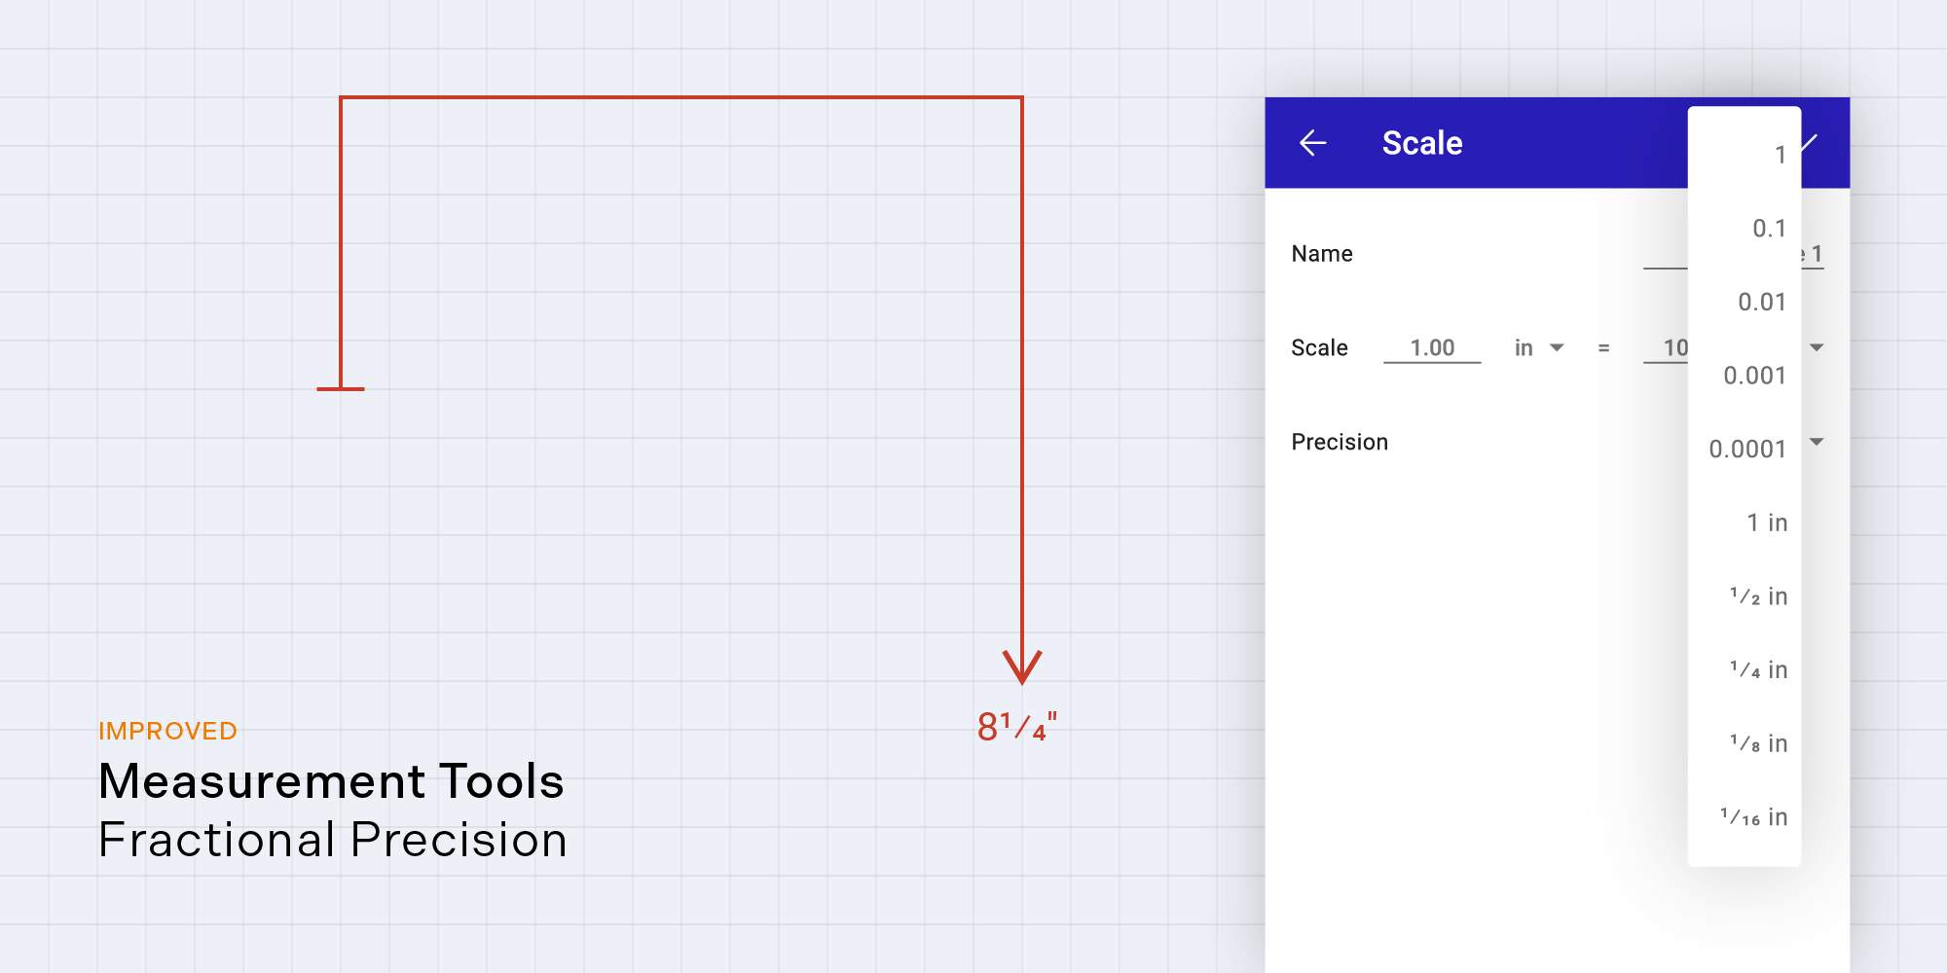Select the ½ in fractional precision
This screenshot has height=973, width=1947.
(x=1745, y=596)
